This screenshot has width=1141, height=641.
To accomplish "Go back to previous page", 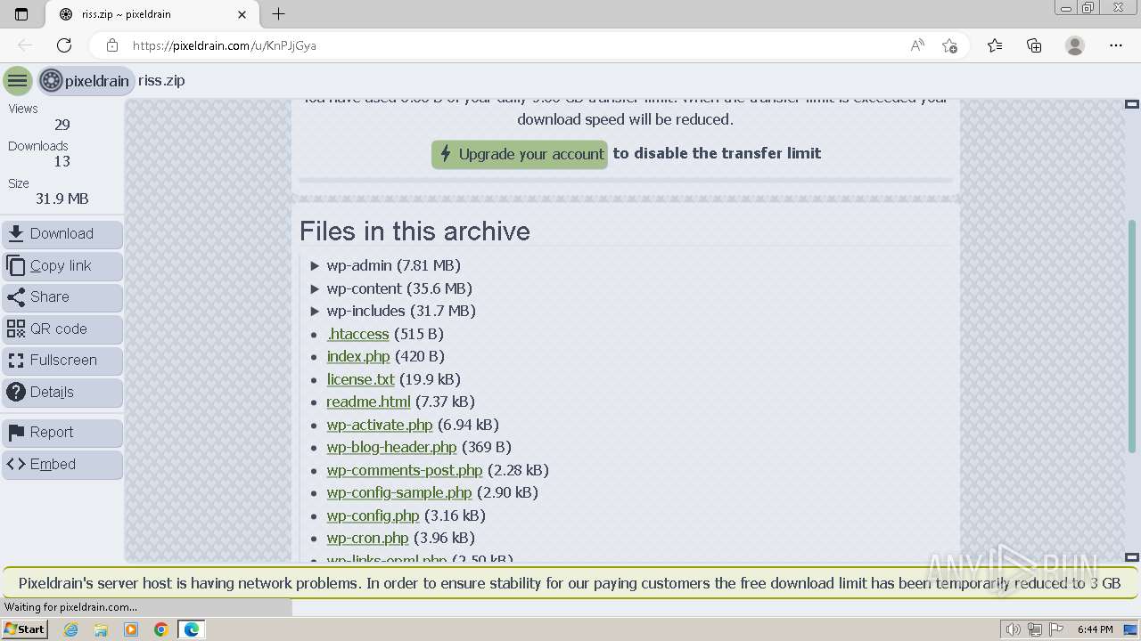I will pos(25,45).
